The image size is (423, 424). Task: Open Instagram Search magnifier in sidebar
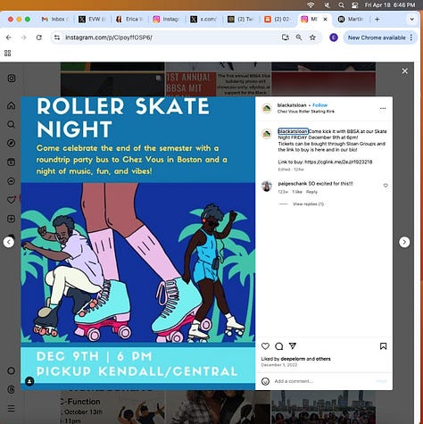pyautogui.click(x=12, y=124)
